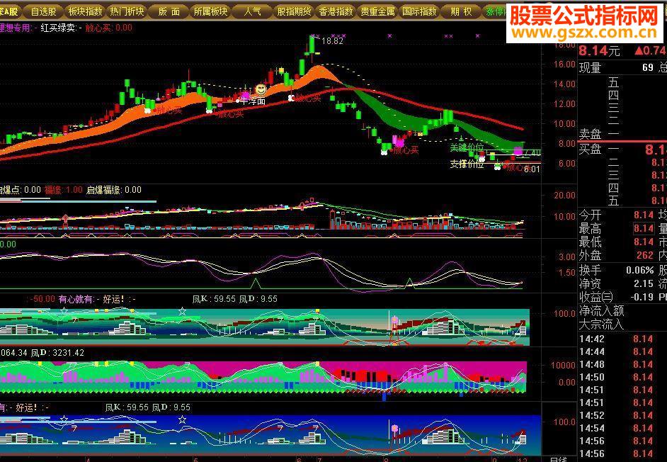Select the 热门析块 tab
Image resolution: width=667 pixels, height=462 pixels.
coord(127,11)
